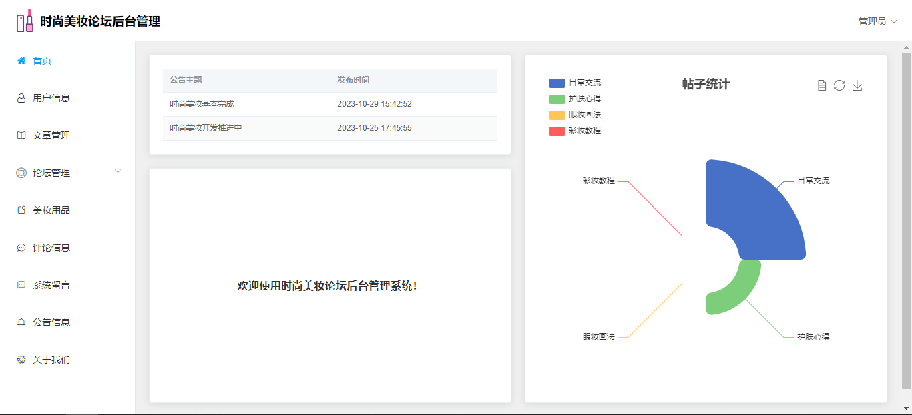
Task: Click the bell icon beside 公告信息
Action: point(21,322)
